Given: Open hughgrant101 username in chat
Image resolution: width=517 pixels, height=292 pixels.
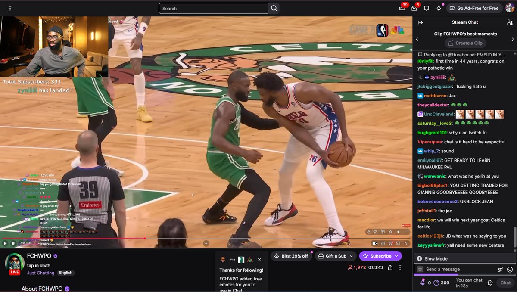Looking at the screenshot, I should click(432, 133).
